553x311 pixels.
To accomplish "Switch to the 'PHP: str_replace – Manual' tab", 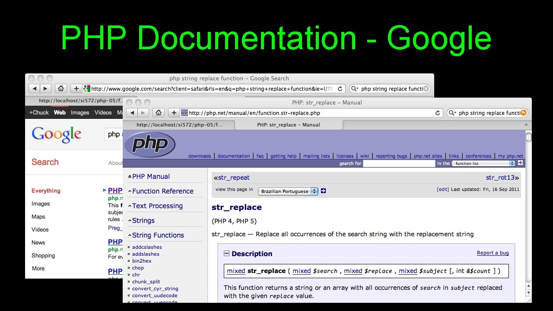I will [x=289, y=125].
